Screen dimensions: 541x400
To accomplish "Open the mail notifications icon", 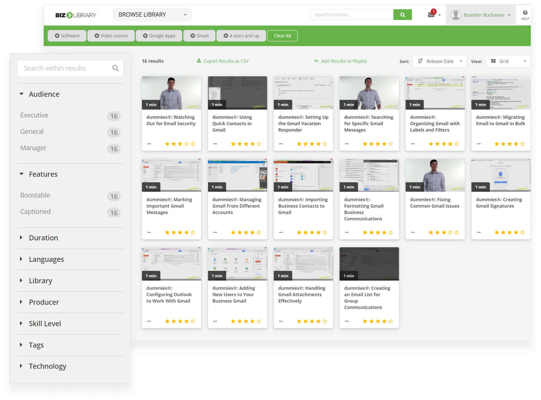I will click(431, 15).
